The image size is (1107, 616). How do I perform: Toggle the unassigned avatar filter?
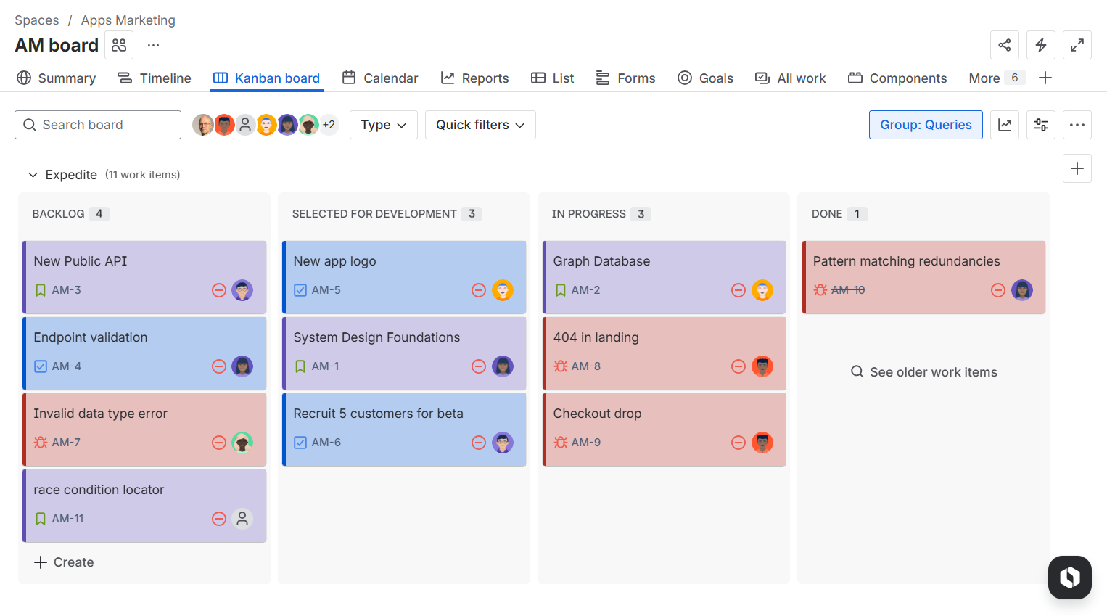pyautogui.click(x=245, y=124)
